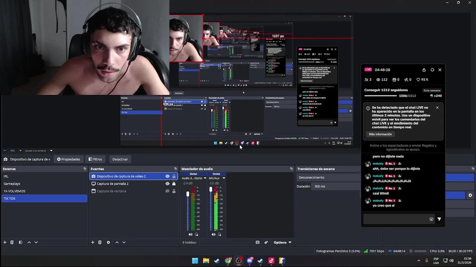
Task: Open TikTok LIVE Studio taskbar icon
Action: (271, 261)
